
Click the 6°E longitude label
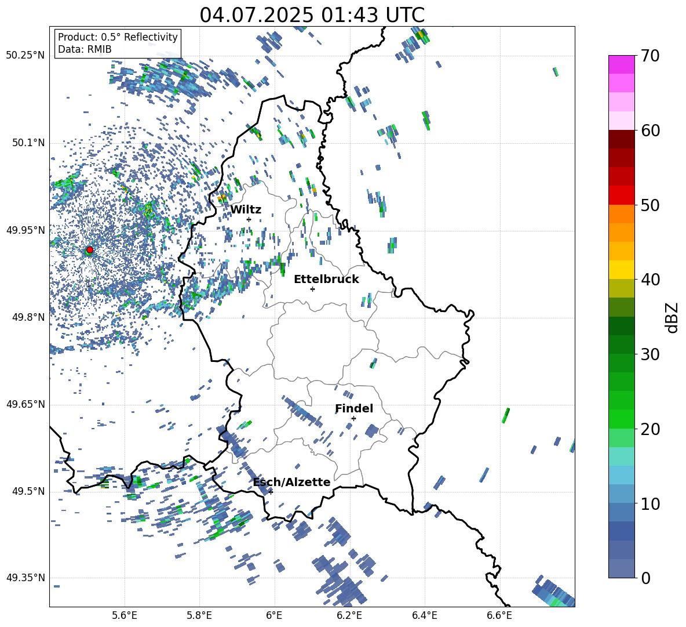coord(274,615)
